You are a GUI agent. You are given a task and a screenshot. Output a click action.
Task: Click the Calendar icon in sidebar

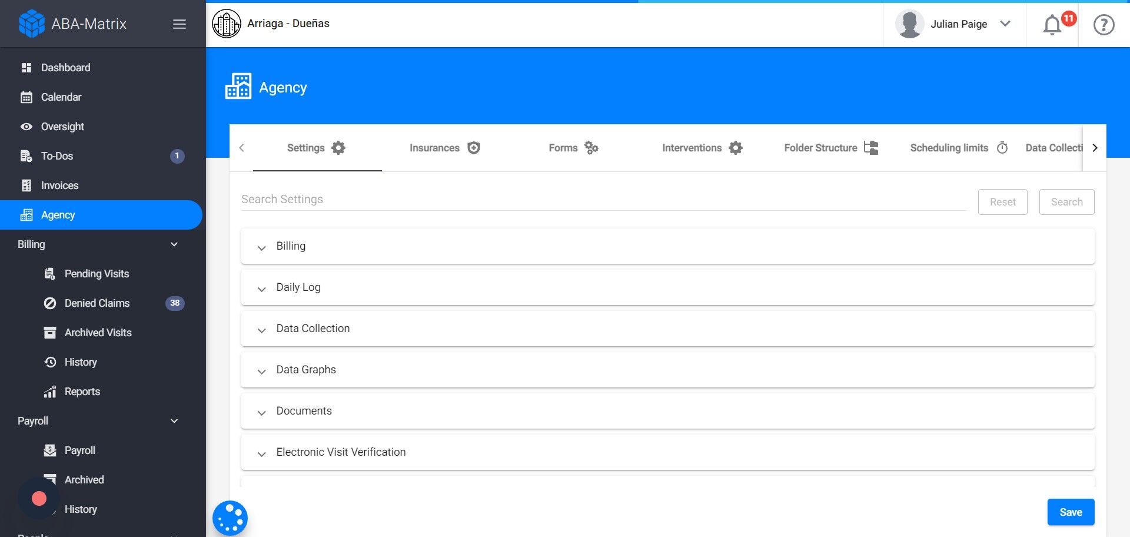point(26,97)
